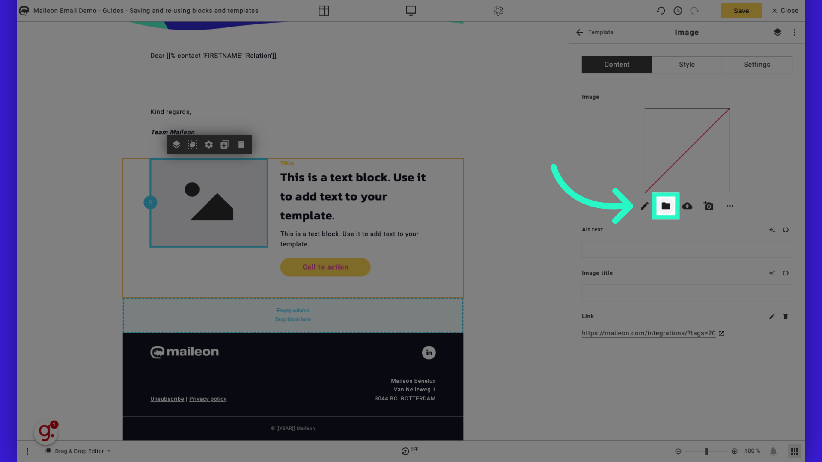Click the undo icon in top toolbar
822x462 pixels.
[661, 11]
